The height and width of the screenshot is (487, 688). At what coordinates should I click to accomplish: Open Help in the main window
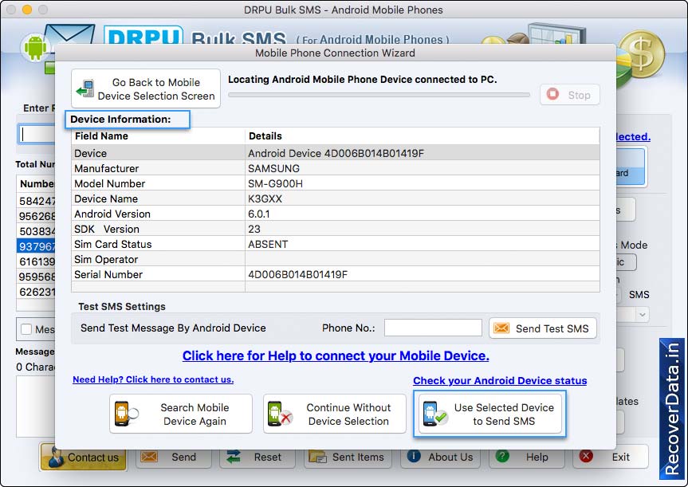(x=526, y=457)
